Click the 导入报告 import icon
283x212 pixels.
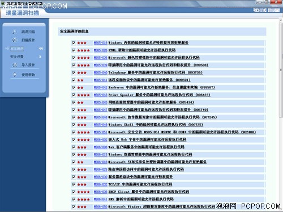(15, 65)
